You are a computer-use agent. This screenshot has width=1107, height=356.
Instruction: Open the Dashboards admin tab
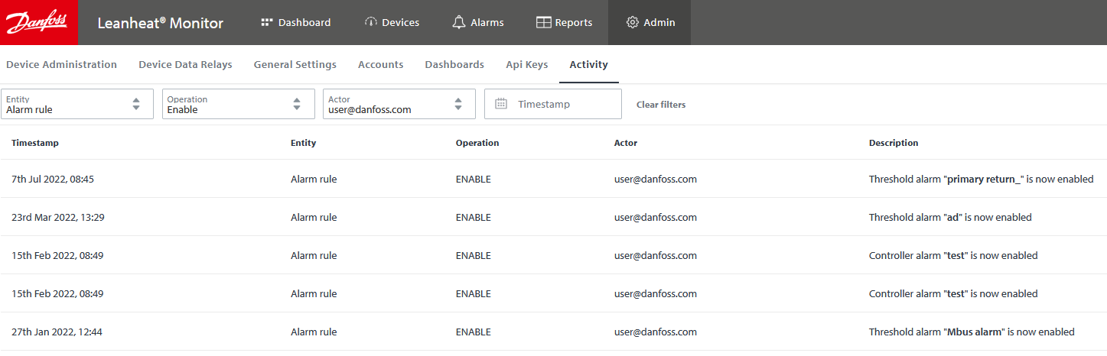tap(454, 64)
